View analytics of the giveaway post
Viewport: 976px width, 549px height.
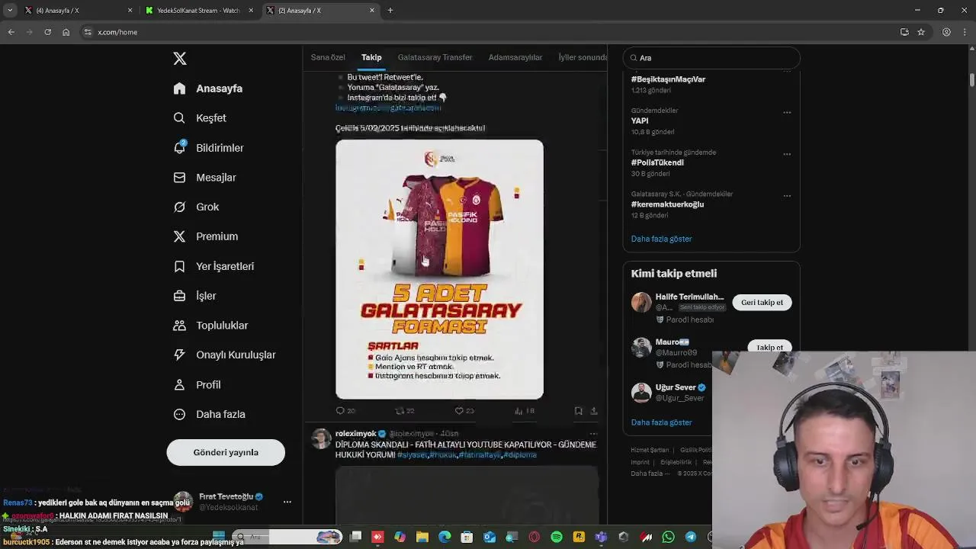coord(524,411)
